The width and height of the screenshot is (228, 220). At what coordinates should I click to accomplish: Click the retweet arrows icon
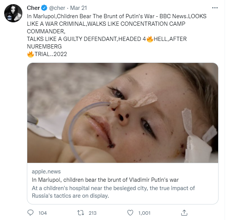(80, 213)
